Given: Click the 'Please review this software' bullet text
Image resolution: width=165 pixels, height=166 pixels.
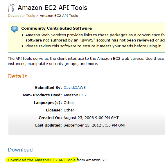Looking at the screenshot, I should coord(94,46).
